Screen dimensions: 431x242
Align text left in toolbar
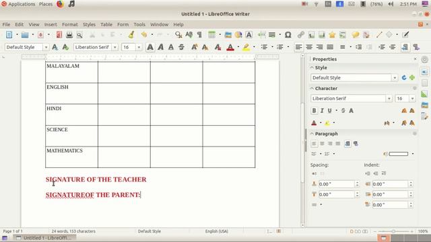coord(298,47)
